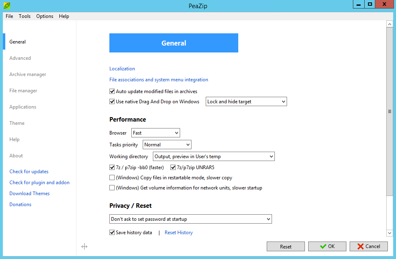
Task: Click the scrollbar up arrow
Action: point(389,24)
